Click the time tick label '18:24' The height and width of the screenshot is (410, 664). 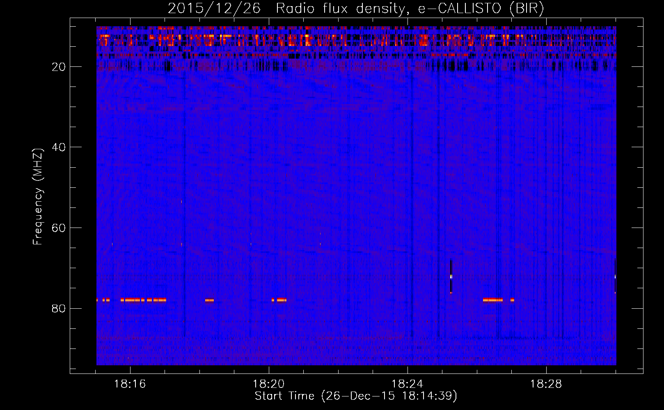(408, 384)
